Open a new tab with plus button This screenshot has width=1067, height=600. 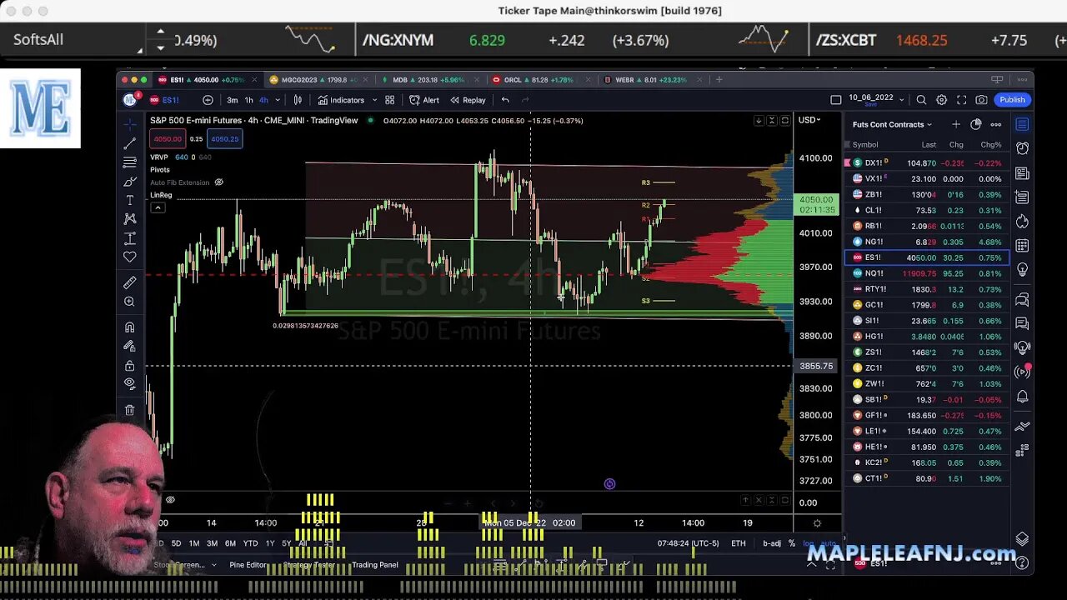719,80
